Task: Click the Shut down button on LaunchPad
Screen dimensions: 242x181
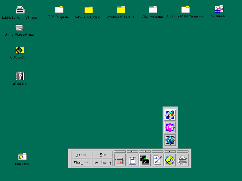Action: click(81, 163)
